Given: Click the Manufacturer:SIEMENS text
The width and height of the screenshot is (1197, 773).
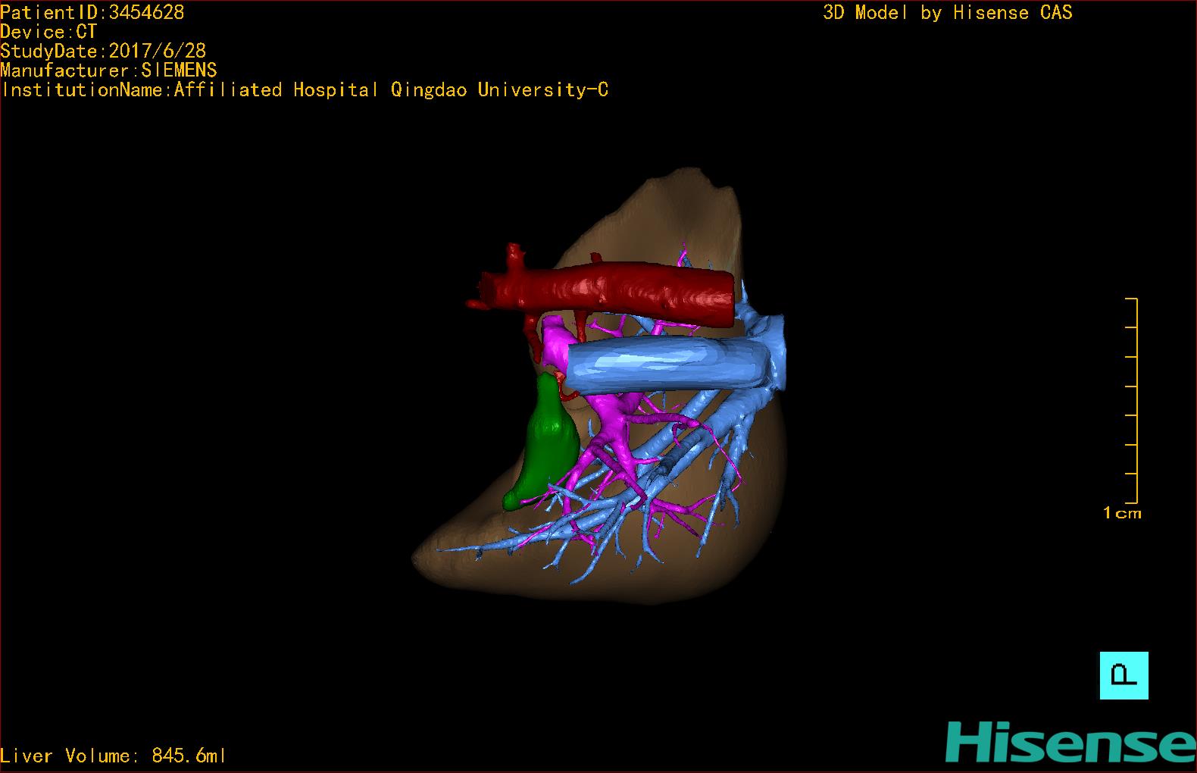Looking at the screenshot, I should [108, 70].
